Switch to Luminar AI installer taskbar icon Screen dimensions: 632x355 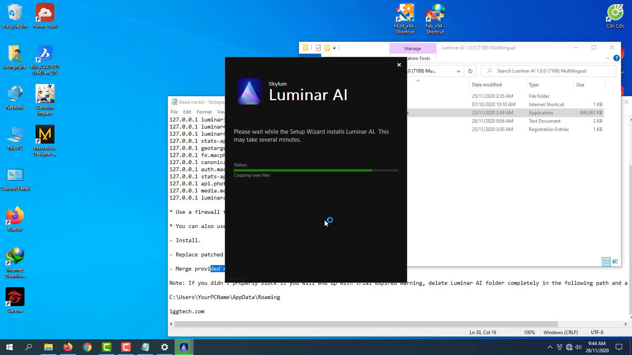click(x=184, y=347)
